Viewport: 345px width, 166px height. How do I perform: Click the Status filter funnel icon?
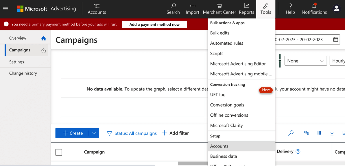click(x=109, y=133)
